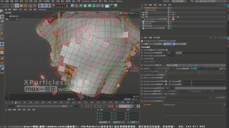Enable Break Poles checkbox

tap(177, 94)
